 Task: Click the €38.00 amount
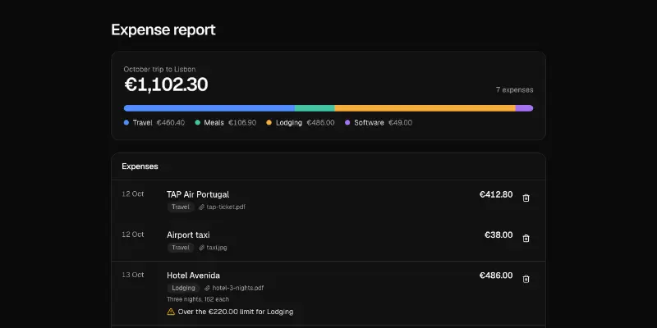[498, 235]
